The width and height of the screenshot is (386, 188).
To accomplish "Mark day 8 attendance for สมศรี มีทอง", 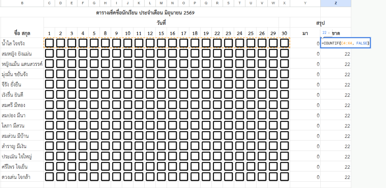I will click(x=106, y=105).
